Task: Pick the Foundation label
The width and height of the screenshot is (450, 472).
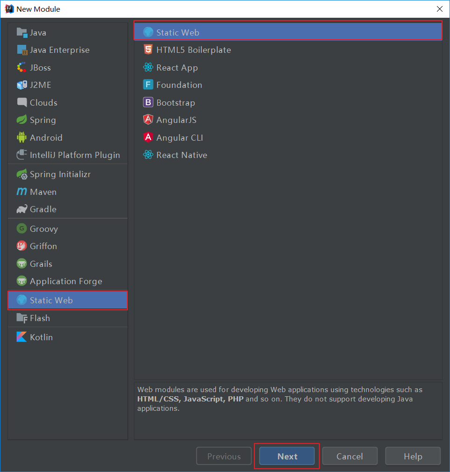Action: [x=179, y=85]
